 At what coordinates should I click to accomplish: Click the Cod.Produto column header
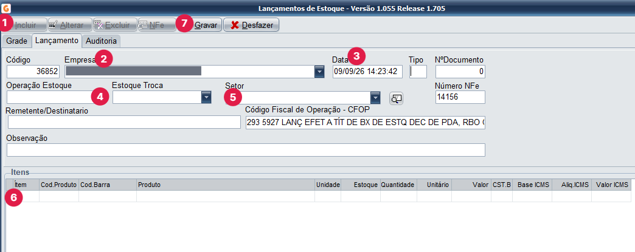tap(59, 185)
